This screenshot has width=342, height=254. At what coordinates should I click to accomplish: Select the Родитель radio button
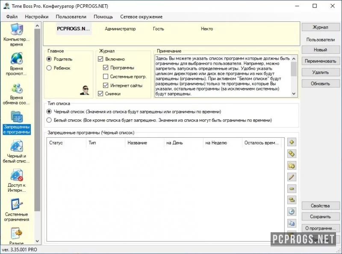pyautogui.click(x=49, y=59)
